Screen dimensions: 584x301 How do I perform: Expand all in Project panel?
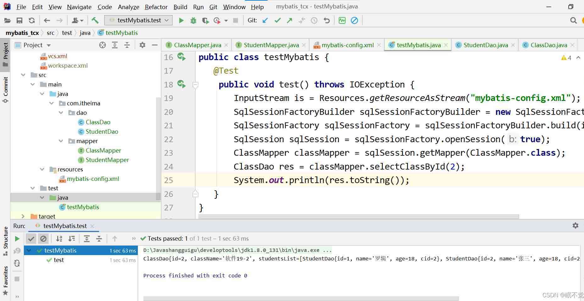click(x=115, y=45)
